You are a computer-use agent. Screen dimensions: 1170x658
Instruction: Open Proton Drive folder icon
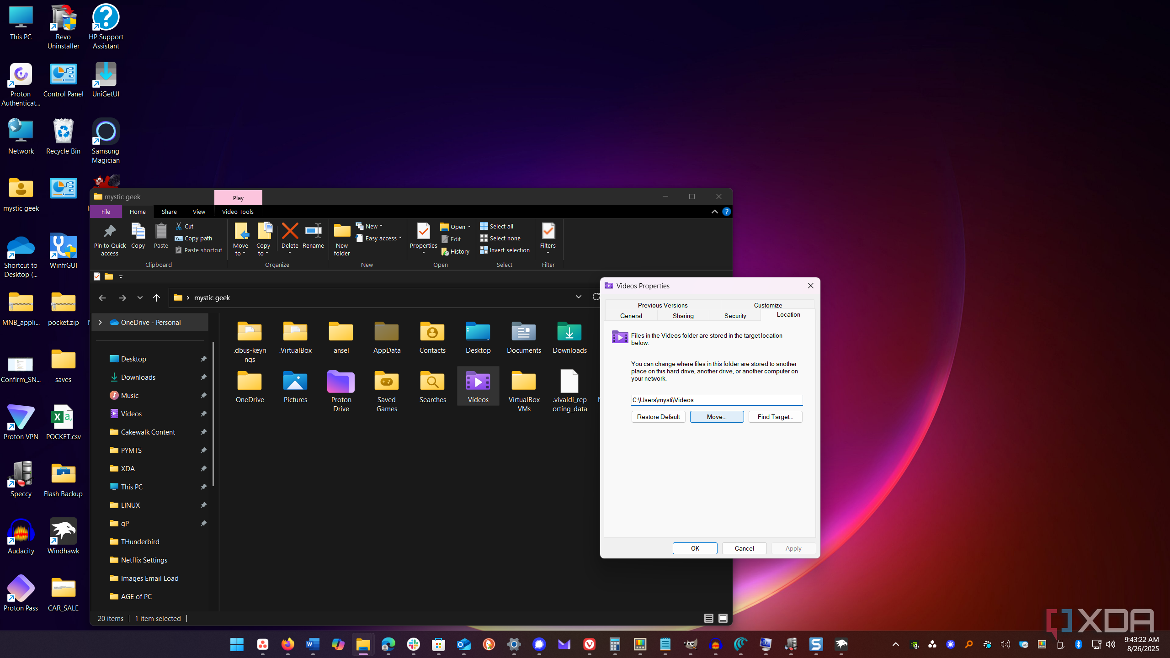coord(341,382)
